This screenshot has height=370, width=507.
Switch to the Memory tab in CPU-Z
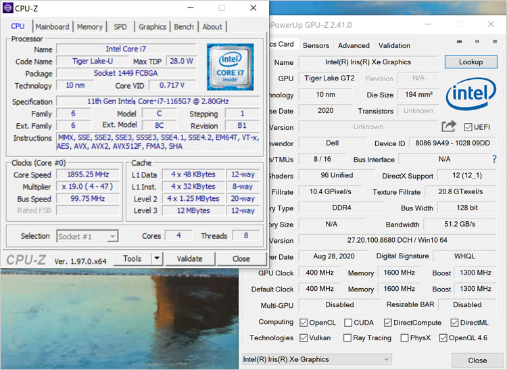[x=89, y=27]
